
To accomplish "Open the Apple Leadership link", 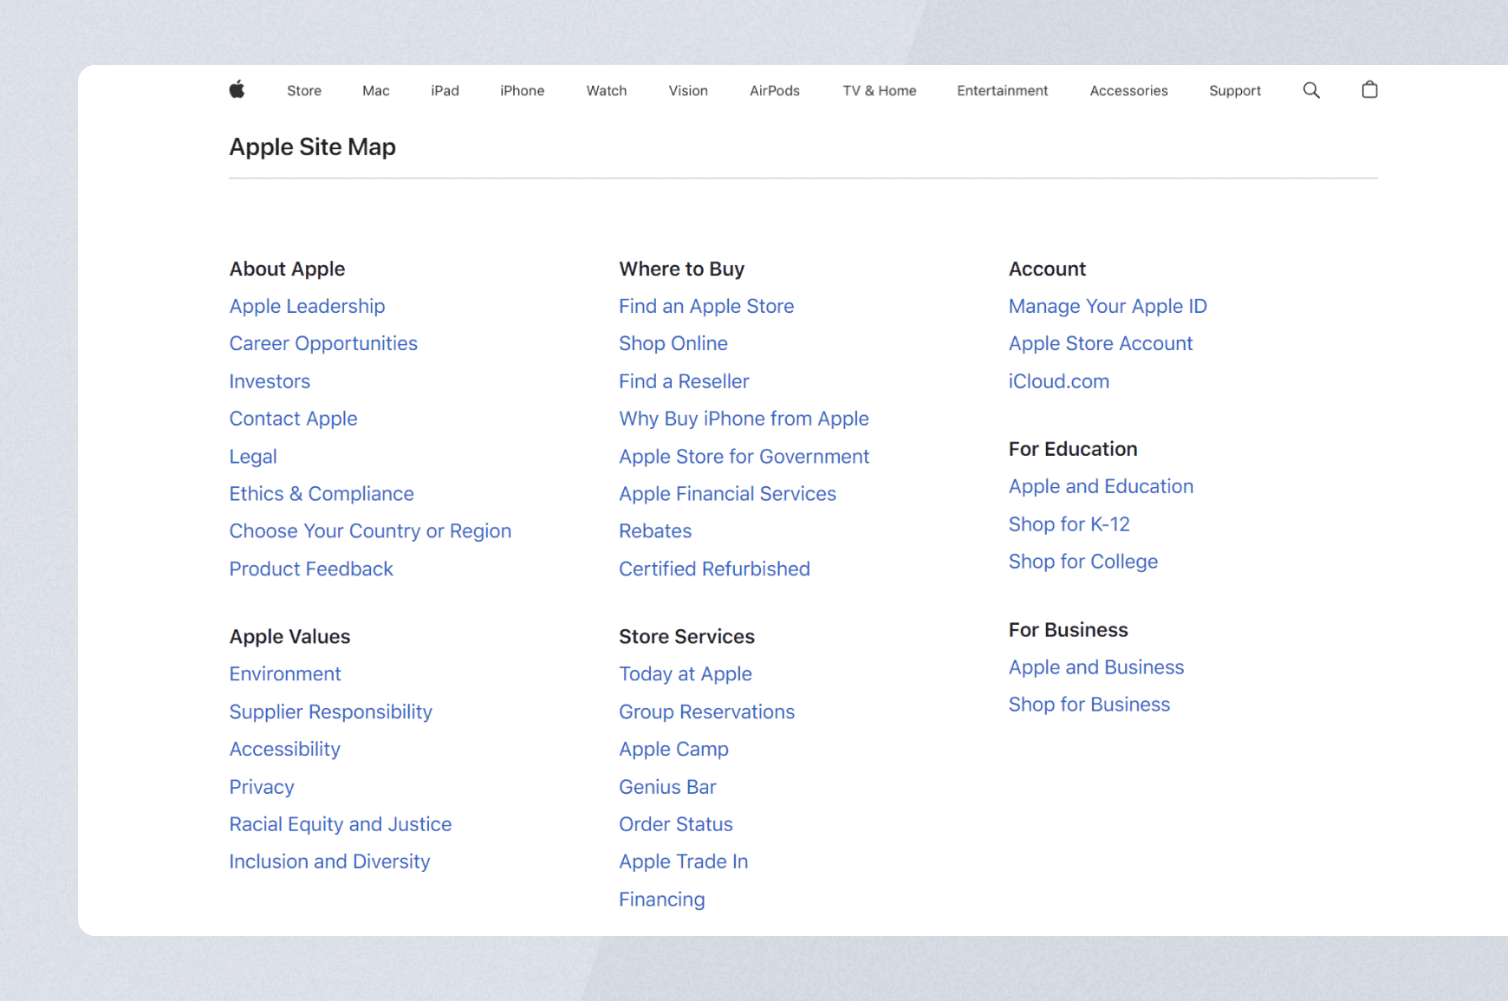I will click(x=307, y=306).
